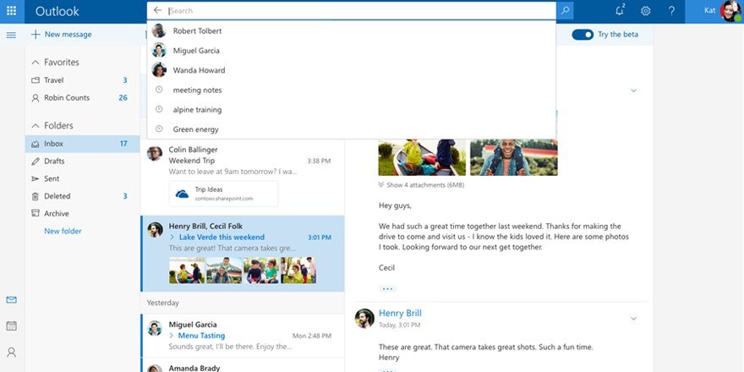744x372 pixels.
Task: Expand the Menu Tasting conversation chevron
Action: 172,336
